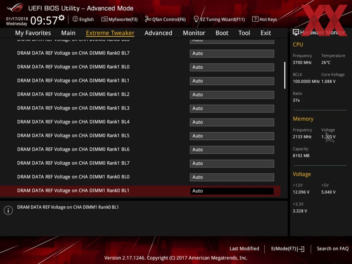The image size is (352, 264).
Task: Open the Tool tab
Action: [x=244, y=33]
